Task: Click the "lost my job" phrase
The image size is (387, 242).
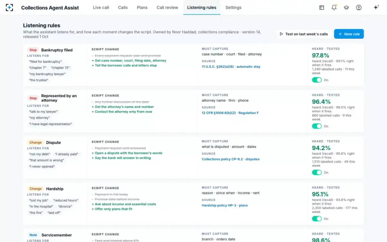Action: (x=39, y=200)
